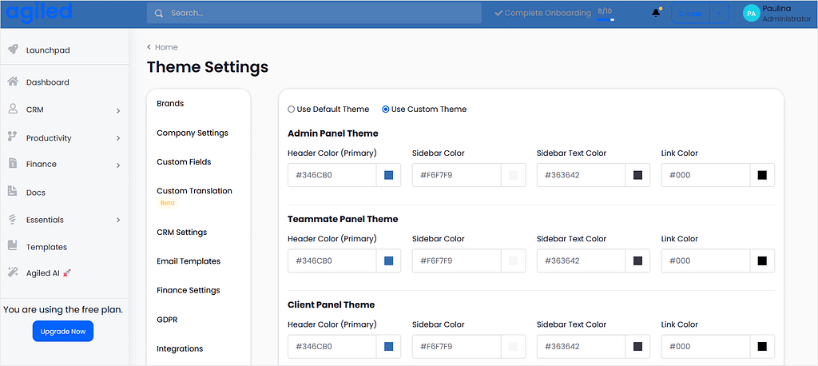
Task: Open Admin Panel Sidebar Color swatch
Action: (x=513, y=175)
